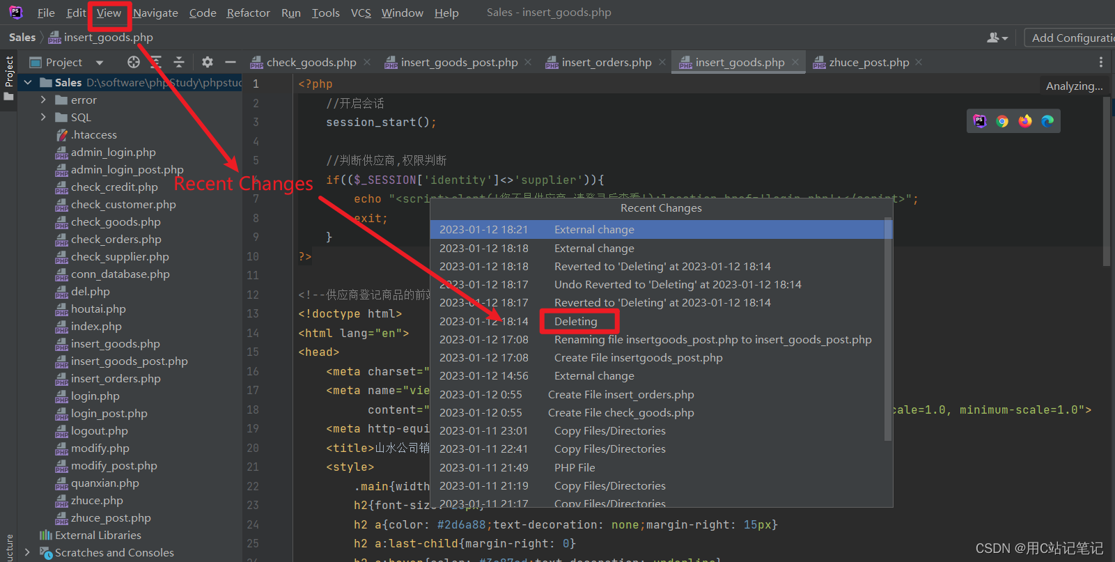This screenshot has height=562, width=1115.
Task: Open the VCS menu
Action: 361,13
